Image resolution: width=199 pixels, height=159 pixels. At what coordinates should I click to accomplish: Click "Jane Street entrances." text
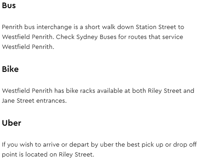(34, 101)
